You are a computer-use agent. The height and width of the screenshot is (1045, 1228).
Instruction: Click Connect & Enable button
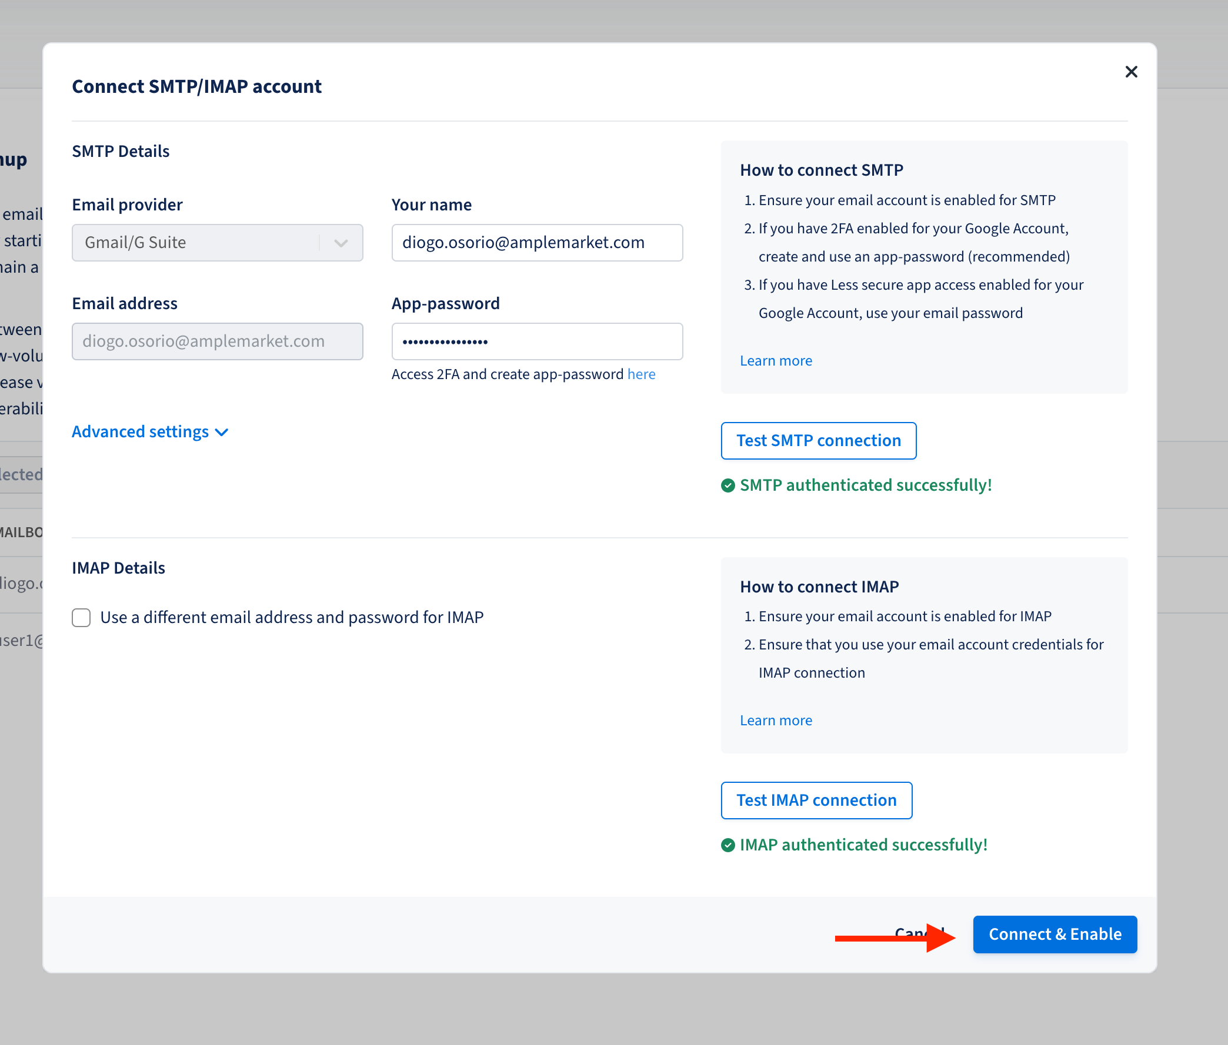[1055, 935]
